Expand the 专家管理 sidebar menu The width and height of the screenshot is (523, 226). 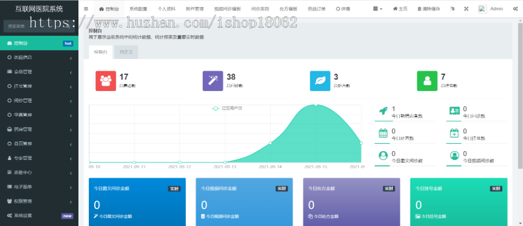tap(40, 158)
